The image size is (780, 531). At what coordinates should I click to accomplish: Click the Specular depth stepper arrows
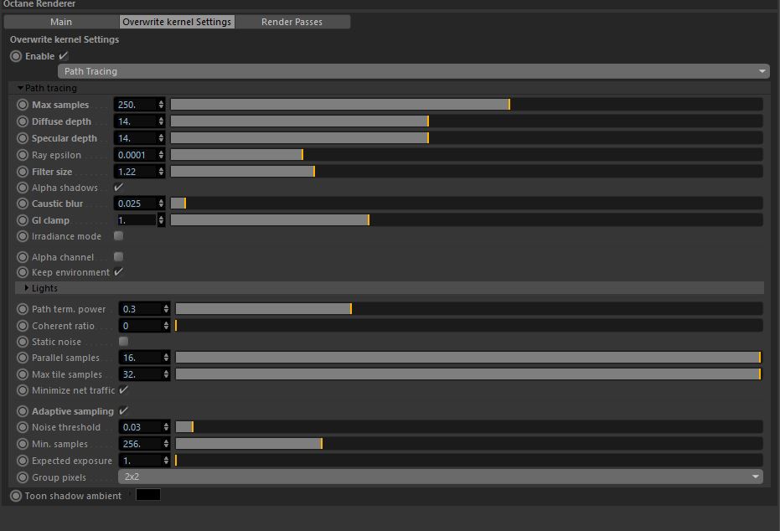point(161,138)
